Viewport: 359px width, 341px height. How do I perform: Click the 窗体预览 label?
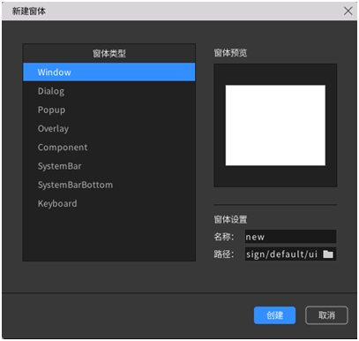230,53
